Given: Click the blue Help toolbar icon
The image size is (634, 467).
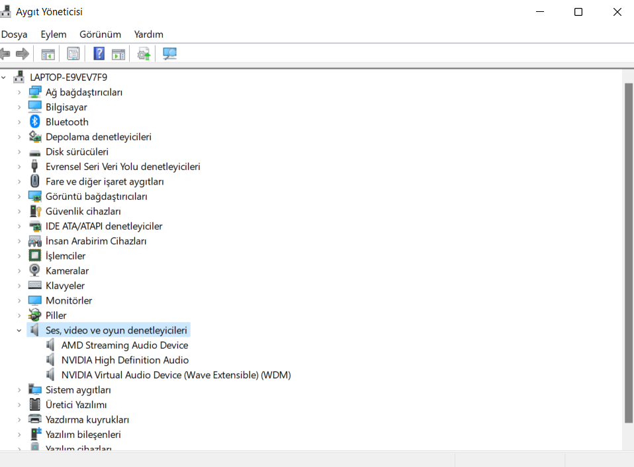Looking at the screenshot, I should [99, 54].
